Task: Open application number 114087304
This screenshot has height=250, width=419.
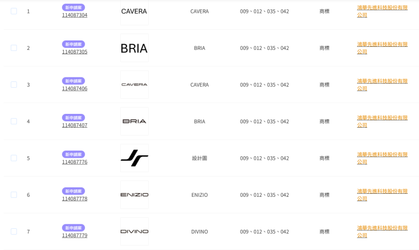Action: click(75, 15)
